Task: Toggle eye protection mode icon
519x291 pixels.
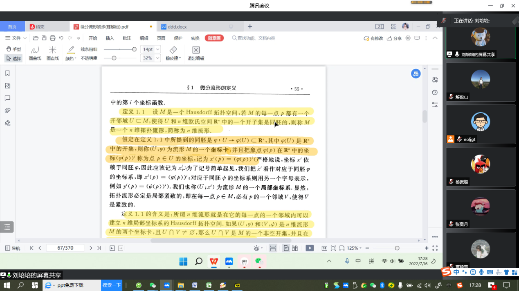Action: (x=257, y=248)
